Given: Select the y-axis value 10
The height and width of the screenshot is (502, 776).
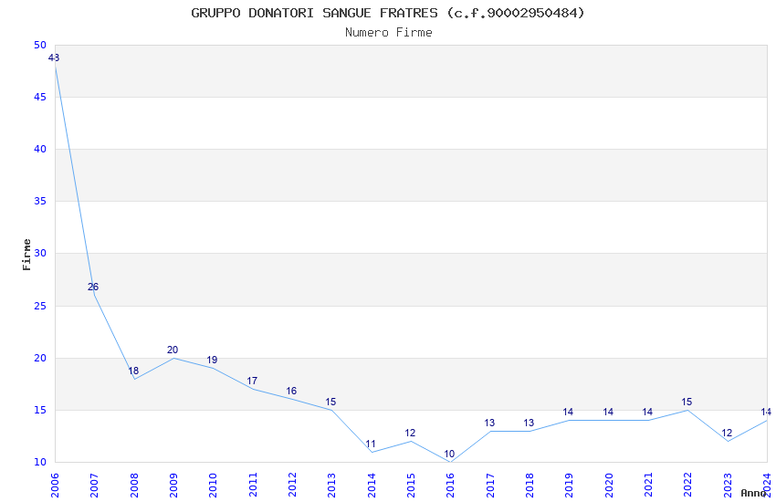Looking at the screenshot, I should coord(40,462).
